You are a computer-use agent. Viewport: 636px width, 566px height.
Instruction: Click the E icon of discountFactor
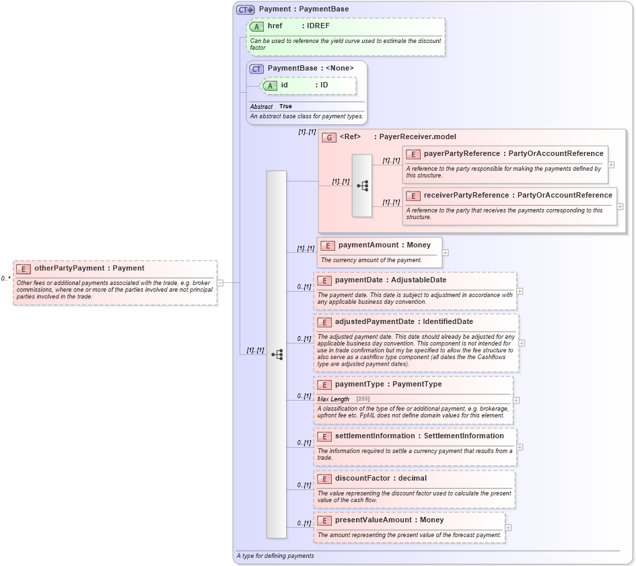click(x=324, y=479)
